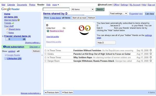Screen dimensions: 156x96
Task: Click the Shared items feed icon
Action: coord(7,29)
